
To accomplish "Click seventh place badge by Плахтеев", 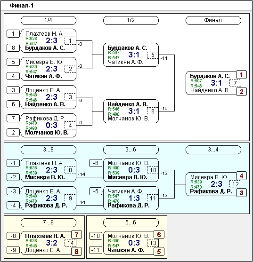I will pos(76,235).
